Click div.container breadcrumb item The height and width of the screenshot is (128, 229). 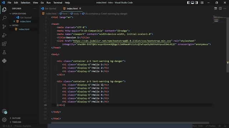tap(106, 14)
